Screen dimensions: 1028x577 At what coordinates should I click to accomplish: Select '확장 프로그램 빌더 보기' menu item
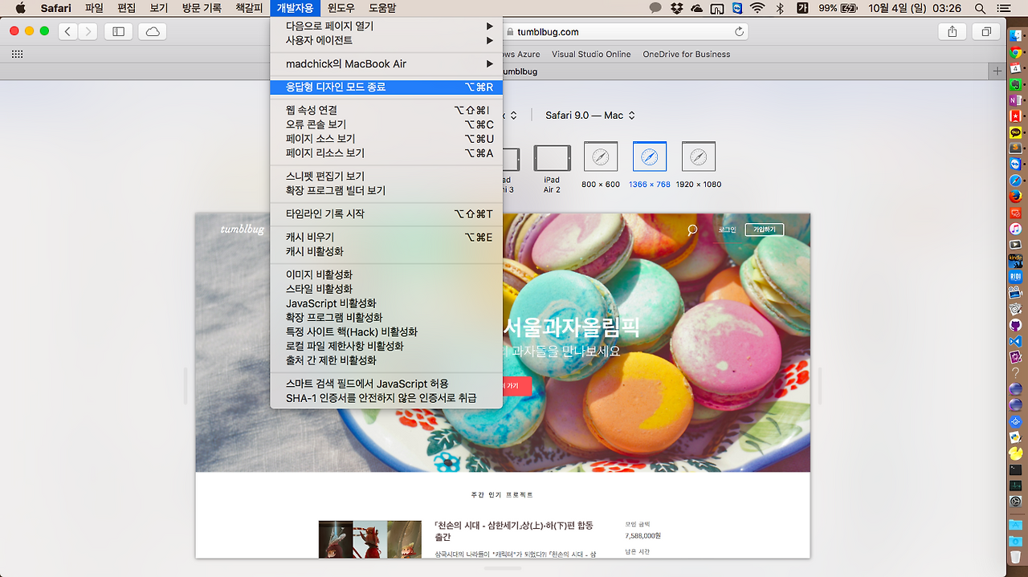pos(386,191)
